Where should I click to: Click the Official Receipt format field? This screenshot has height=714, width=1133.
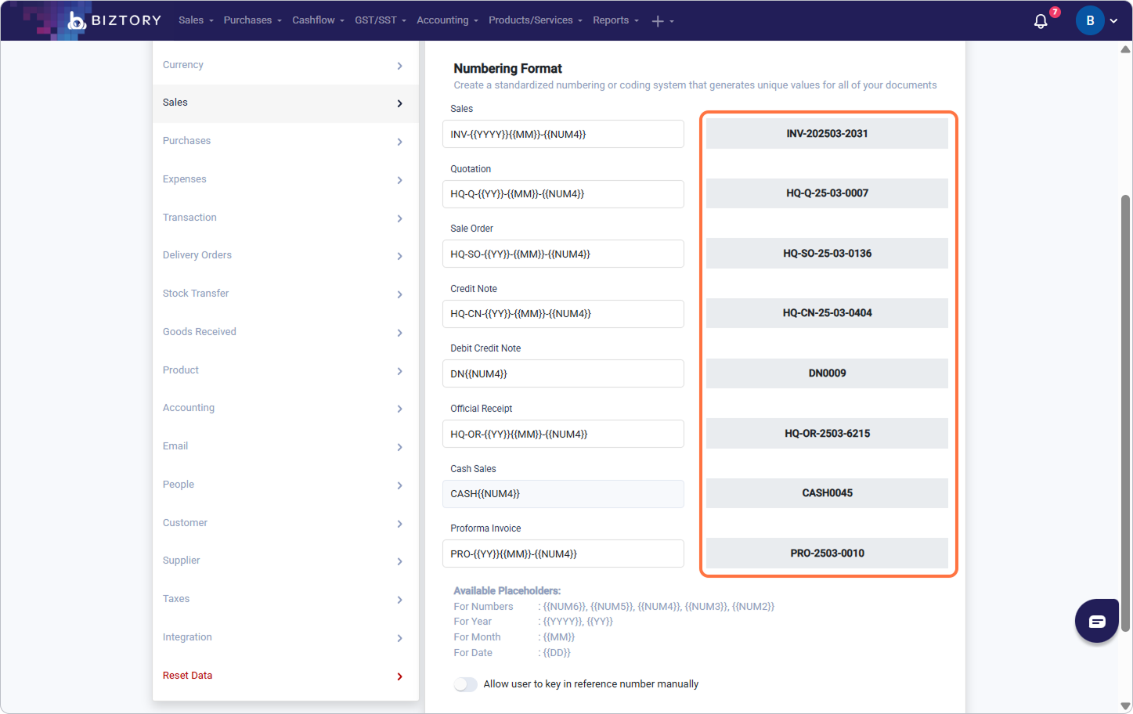[x=563, y=434]
